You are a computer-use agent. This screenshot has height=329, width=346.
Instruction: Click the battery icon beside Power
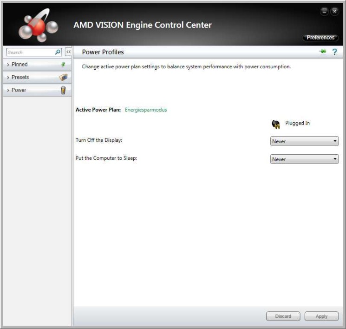pyautogui.click(x=63, y=90)
